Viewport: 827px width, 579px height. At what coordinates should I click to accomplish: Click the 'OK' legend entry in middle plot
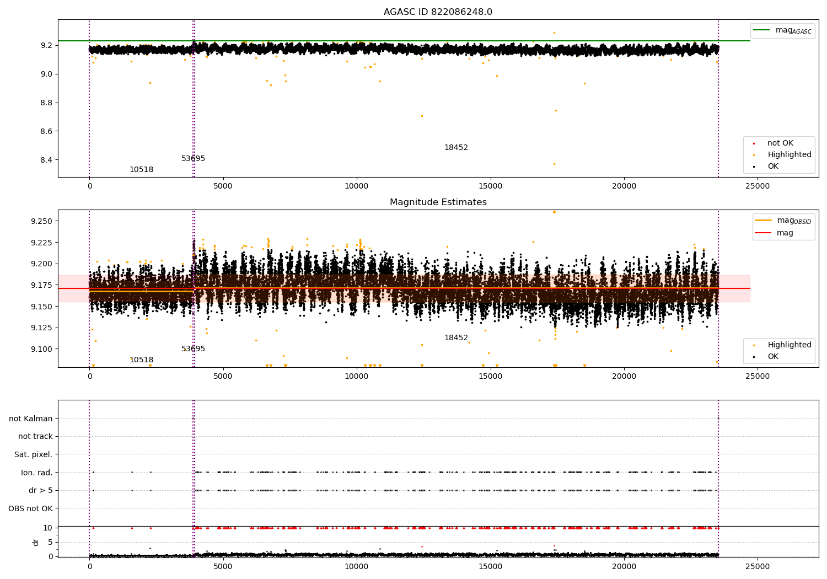point(773,357)
